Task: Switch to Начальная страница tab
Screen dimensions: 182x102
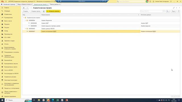Action: tap(8, 5)
